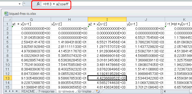Click the tab split handle near the scrollbar
The height and width of the screenshot is (94, 192).
(x=162, y=91)
